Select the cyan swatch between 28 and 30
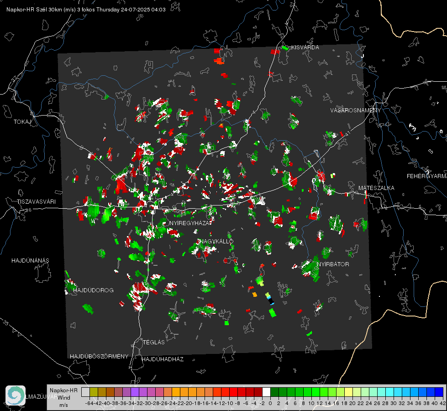The width and height of the screenshot is (447, 411). point(390,392)
